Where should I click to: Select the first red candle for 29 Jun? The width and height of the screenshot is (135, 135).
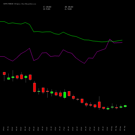click(4, 73)
